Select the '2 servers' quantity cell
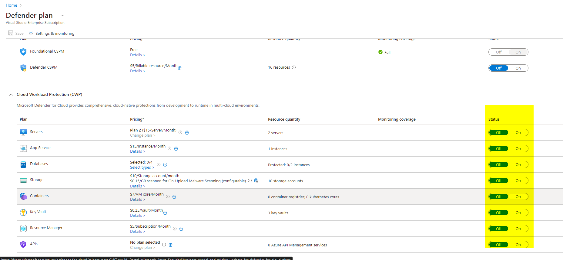The image size is (563, 260). [276, 133]
